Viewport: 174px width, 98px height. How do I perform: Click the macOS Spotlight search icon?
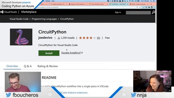pyautogui.click(x=151, y=1)
